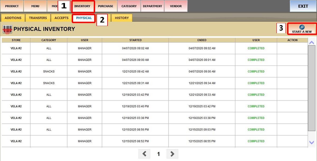Viewport: 317px width, 161px height.
Task: Switch to the Addtions tab
Action: [x=13, y=18]
